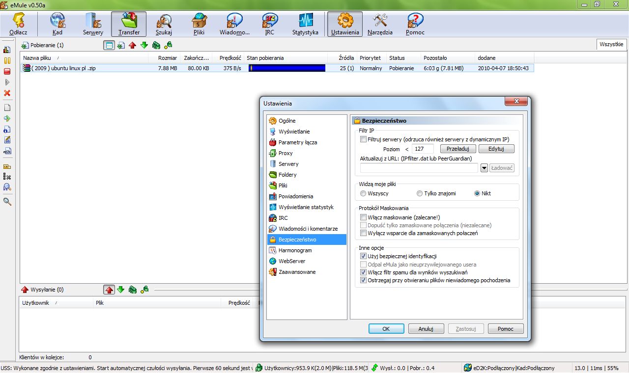Click the red upload arrow in Wysyłanie bar

pyautogui.click(x=109, y=290)
